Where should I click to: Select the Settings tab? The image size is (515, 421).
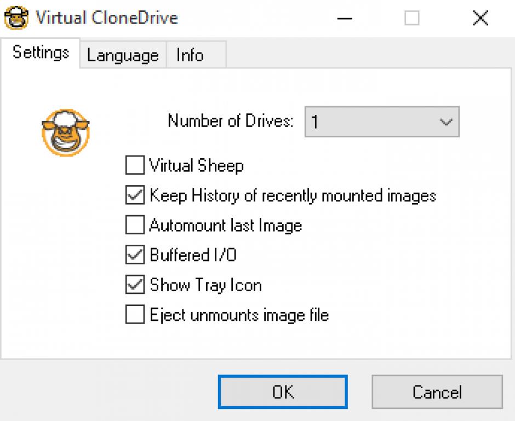coord(41,53)
